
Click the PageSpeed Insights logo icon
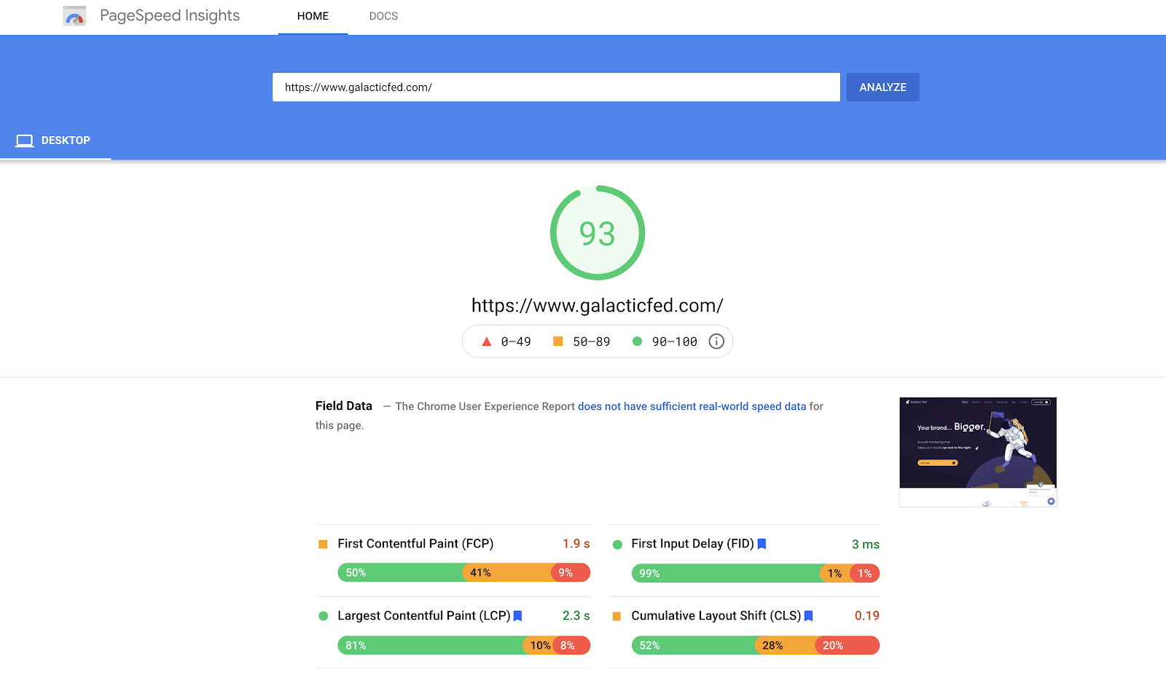click(x=74, y=15)
